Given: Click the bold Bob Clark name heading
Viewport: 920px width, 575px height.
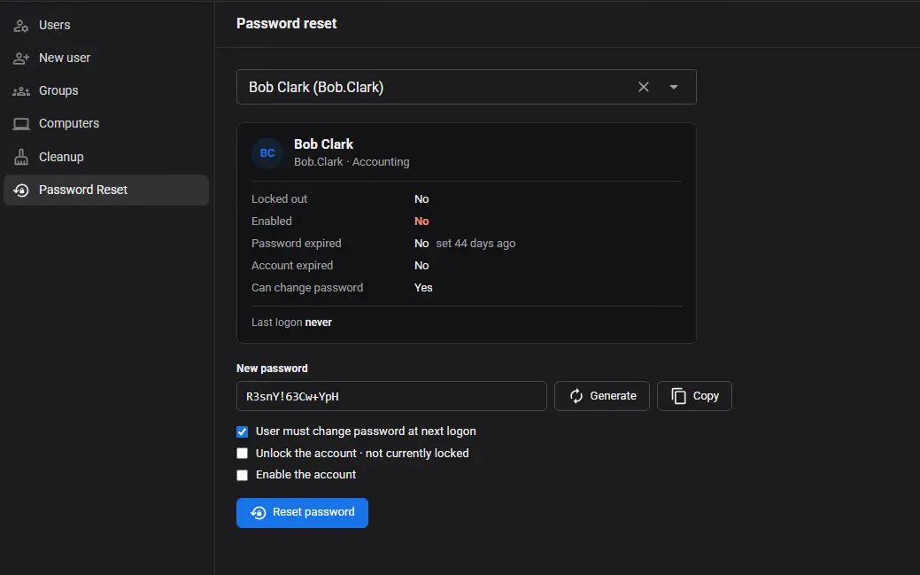Looking at the screenshot, I should (323, 144).
